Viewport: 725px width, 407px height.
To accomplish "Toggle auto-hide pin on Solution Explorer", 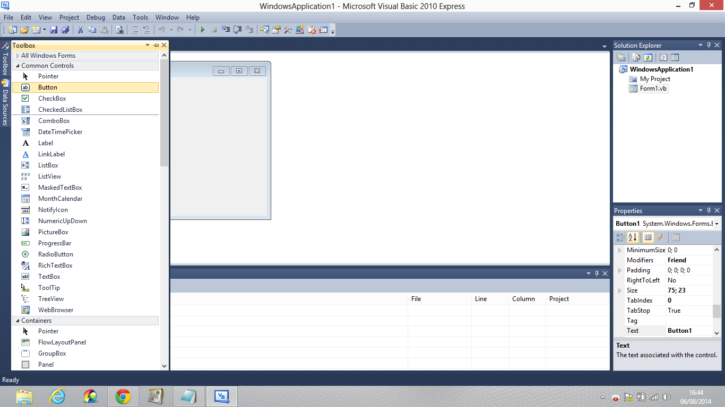I will tap(709, 46).
